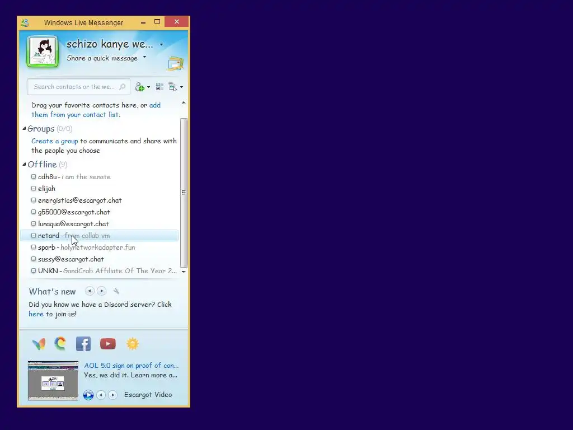
Task: Go to previous Escargot video
Action: coord(101,395)
